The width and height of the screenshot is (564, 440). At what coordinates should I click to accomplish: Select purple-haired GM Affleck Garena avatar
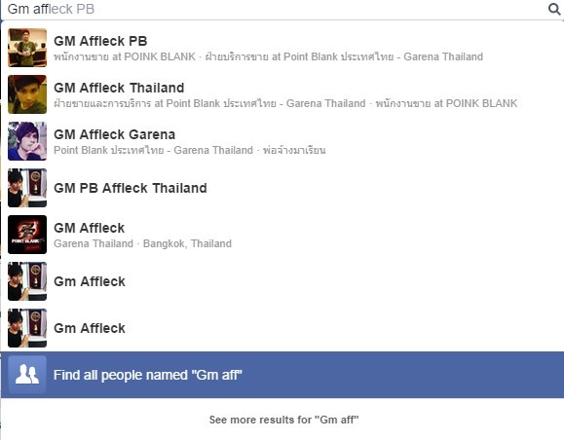click(27, 141)
